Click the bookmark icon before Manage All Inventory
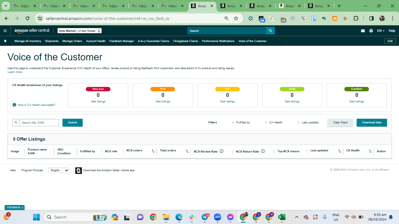The height and width of the screenshot is (224, 399). [x=5, y=41]
